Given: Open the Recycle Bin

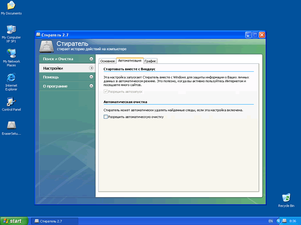Looking at the screenshot, I should pyautogui.click(x=285, y=198).
